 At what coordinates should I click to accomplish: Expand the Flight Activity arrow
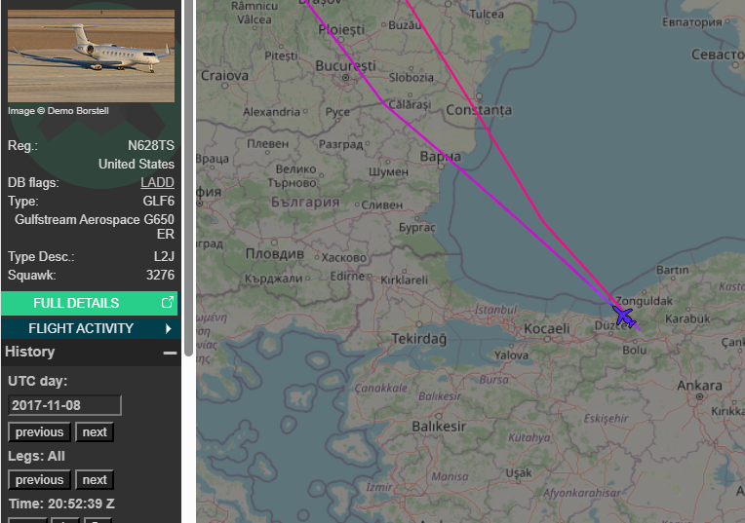tap(169, 328)
